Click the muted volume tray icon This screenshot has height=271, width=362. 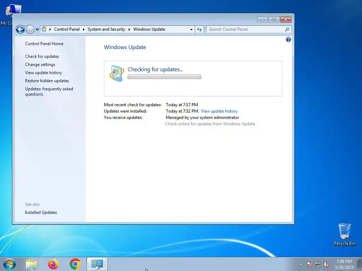click(326, 265)
